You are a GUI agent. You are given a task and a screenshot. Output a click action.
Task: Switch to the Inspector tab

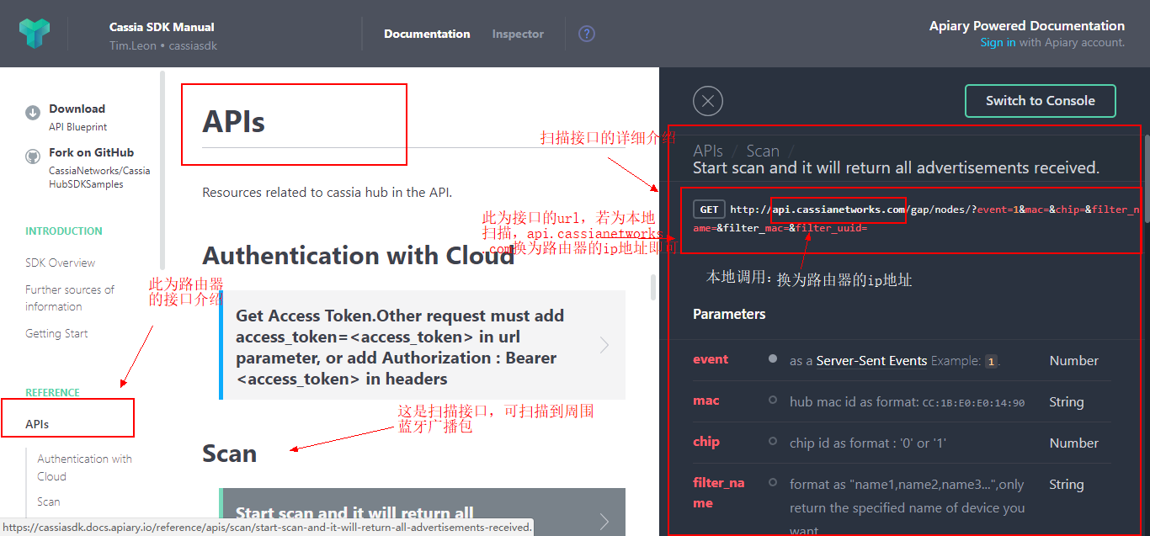click(x=518, y=34)
